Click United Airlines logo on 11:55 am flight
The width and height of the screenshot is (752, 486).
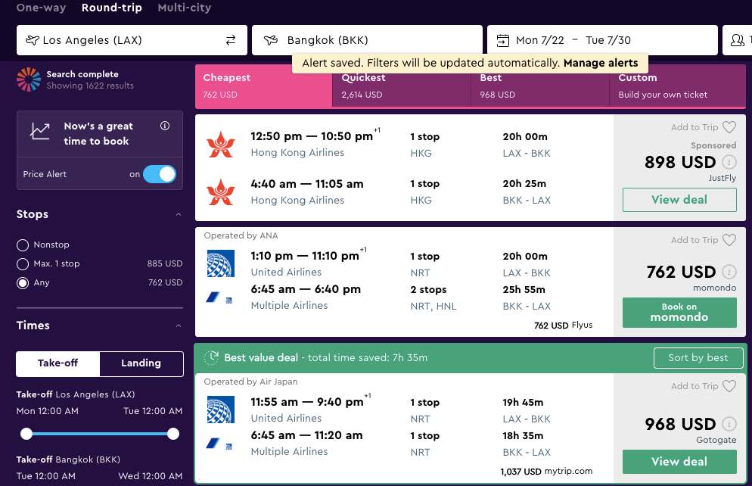pyautogui.click(x=221, y=410)
